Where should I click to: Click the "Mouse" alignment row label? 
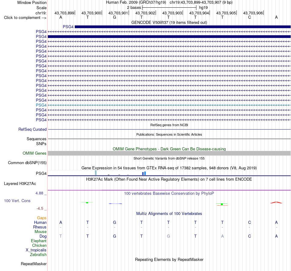point(40,232)
